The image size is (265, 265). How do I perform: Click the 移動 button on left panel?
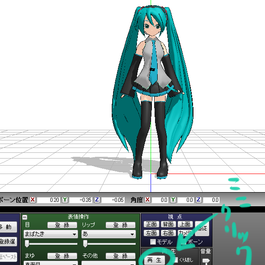(x=8, y=227)
